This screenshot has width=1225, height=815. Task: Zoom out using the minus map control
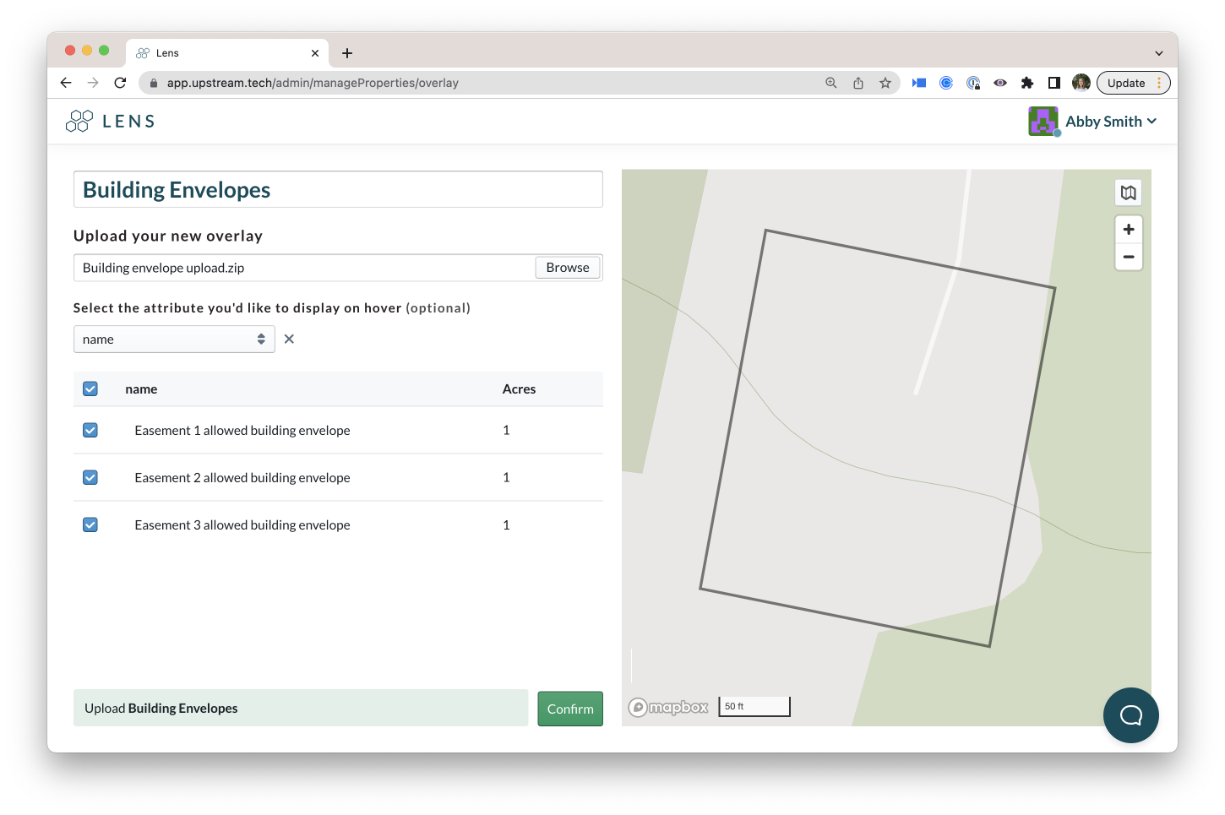1129,258
